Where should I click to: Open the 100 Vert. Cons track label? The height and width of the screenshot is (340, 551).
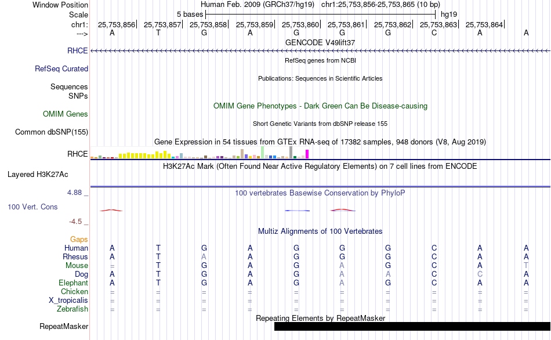pyautogui.click(x=32, y=207)
